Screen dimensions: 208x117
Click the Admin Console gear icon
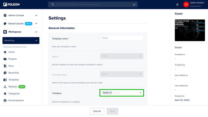[5, 15]
